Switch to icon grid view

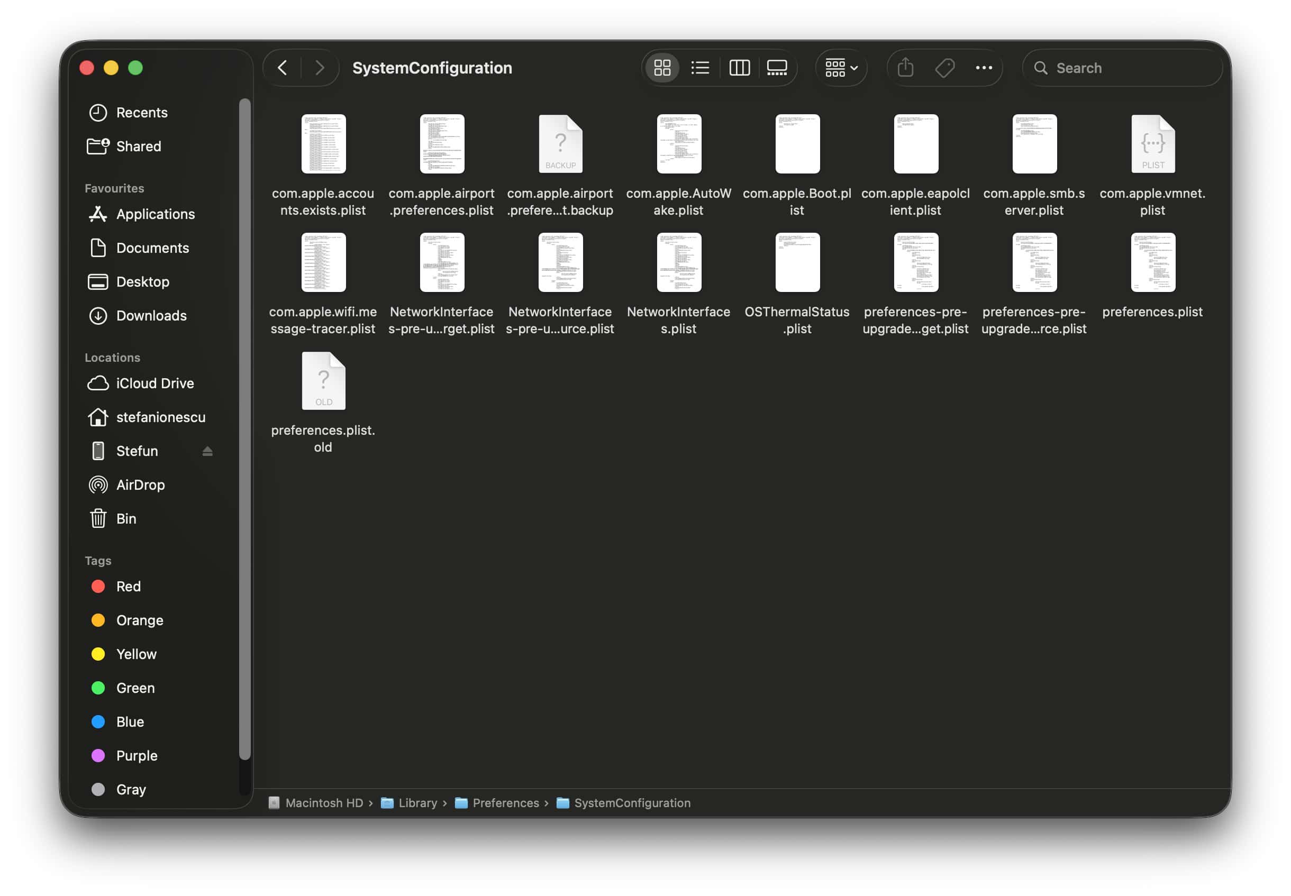(x=662, y=68)
